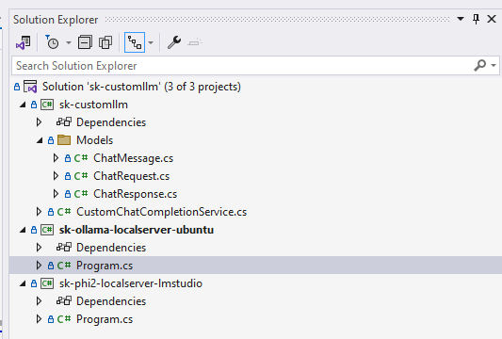Expand Dependencies under sk-ollama-localserver-ubuntu

point(39,248)
